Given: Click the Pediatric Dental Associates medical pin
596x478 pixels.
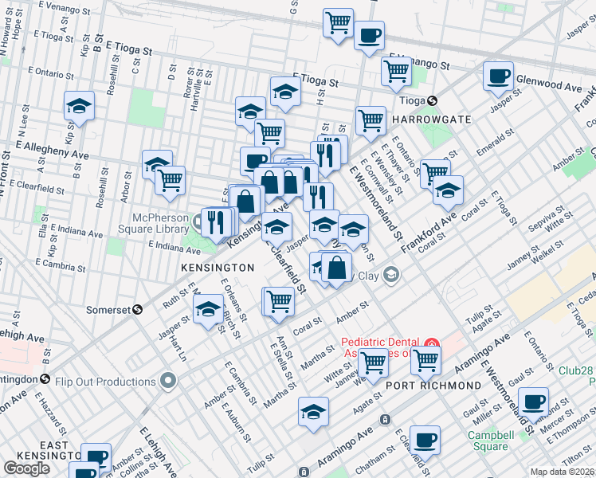Looking at the screenshot, I should tap(433, 344).
